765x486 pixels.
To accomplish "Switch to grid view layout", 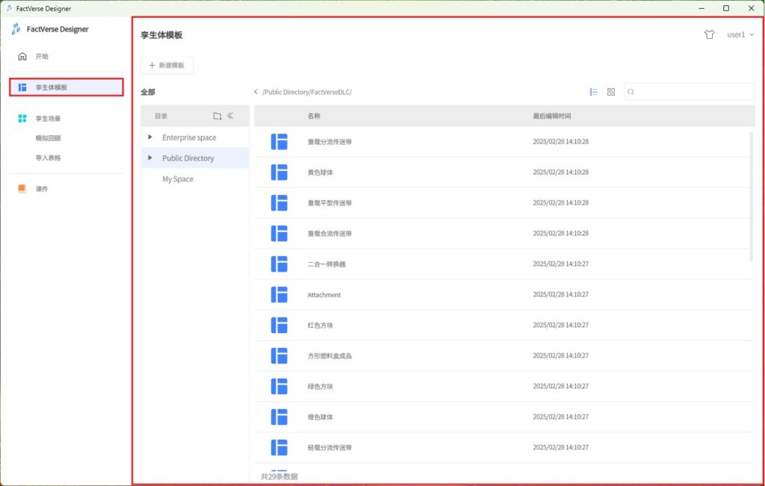I will [611, 92].
